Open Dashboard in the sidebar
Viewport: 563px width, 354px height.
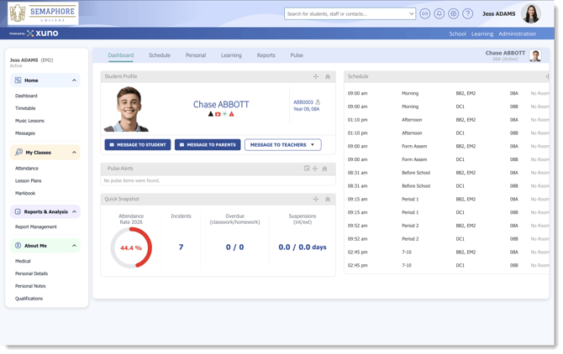[x=26, y=96]
